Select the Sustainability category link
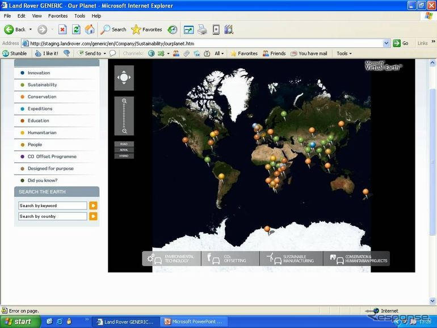 point(42,85)
